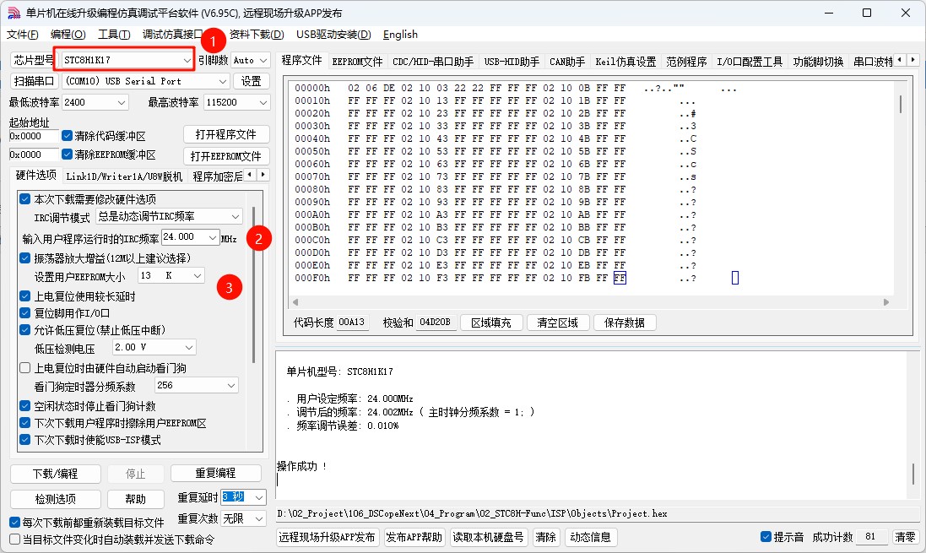926x553 pixels.
Task: Toggle 每次下载前都重新装载目标文件 checkbox
Action: pos(15,523)
